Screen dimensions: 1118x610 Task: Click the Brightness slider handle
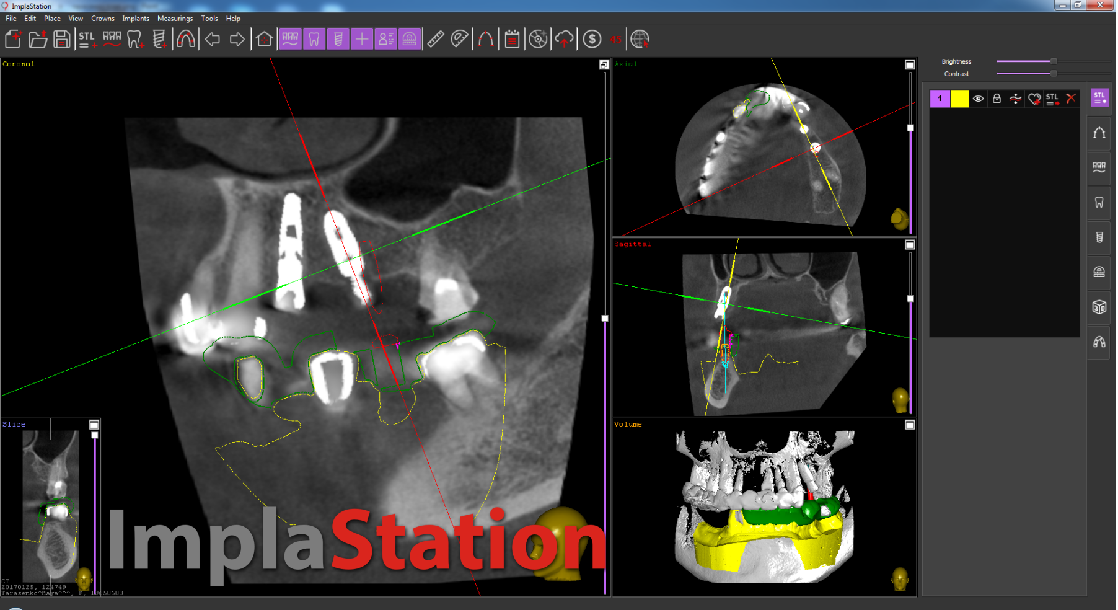(1054, 61)
